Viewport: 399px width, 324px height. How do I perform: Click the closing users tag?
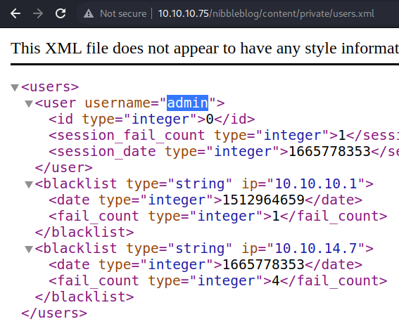(54, 313)
